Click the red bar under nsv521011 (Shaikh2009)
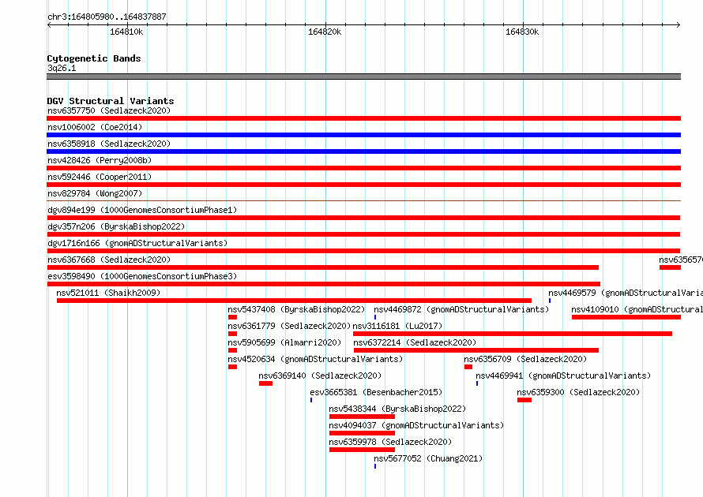Image resolution: width=703 pixels, height=497 pixels. click(294, 301)
